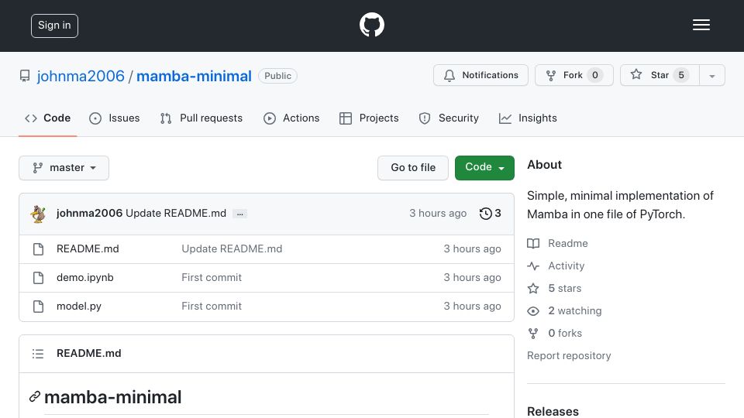Open the master branch selector dropdown
Image resolution: width=744 pixels, height=418 pixels.
click(64, 168)
